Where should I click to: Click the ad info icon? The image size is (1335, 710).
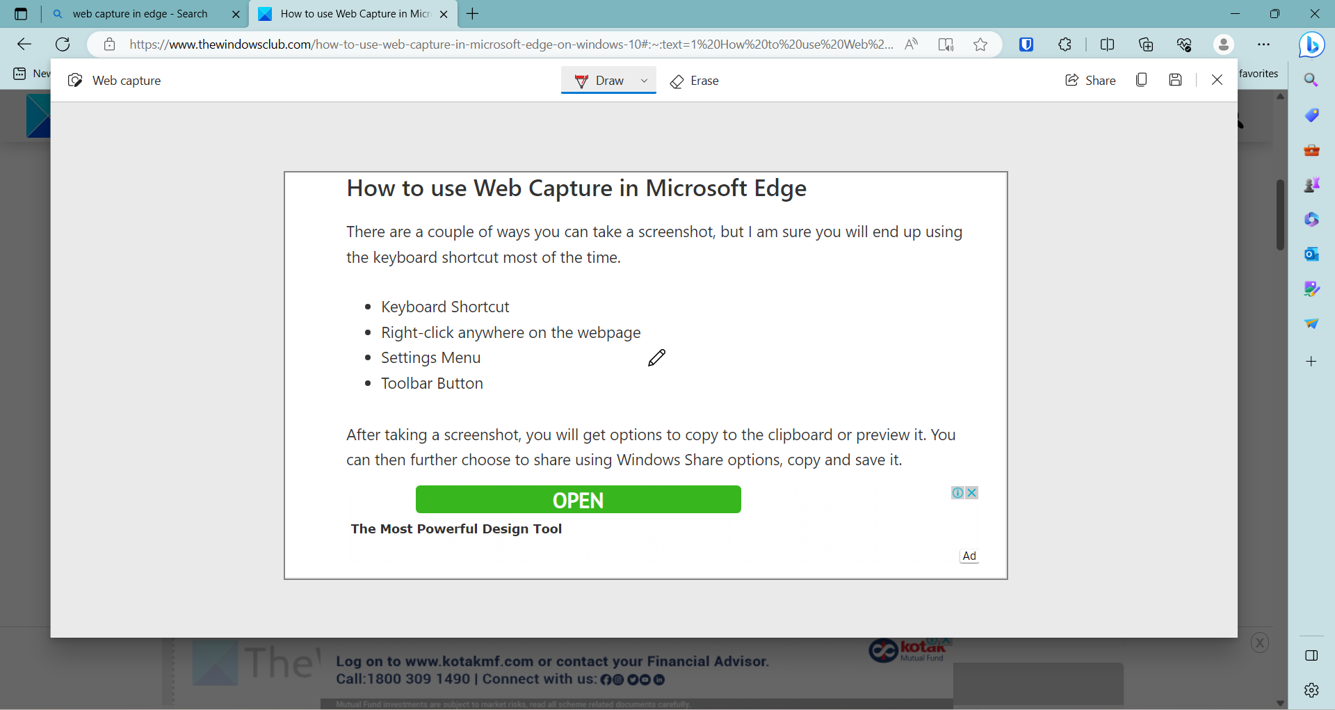[x=958, y=492]
